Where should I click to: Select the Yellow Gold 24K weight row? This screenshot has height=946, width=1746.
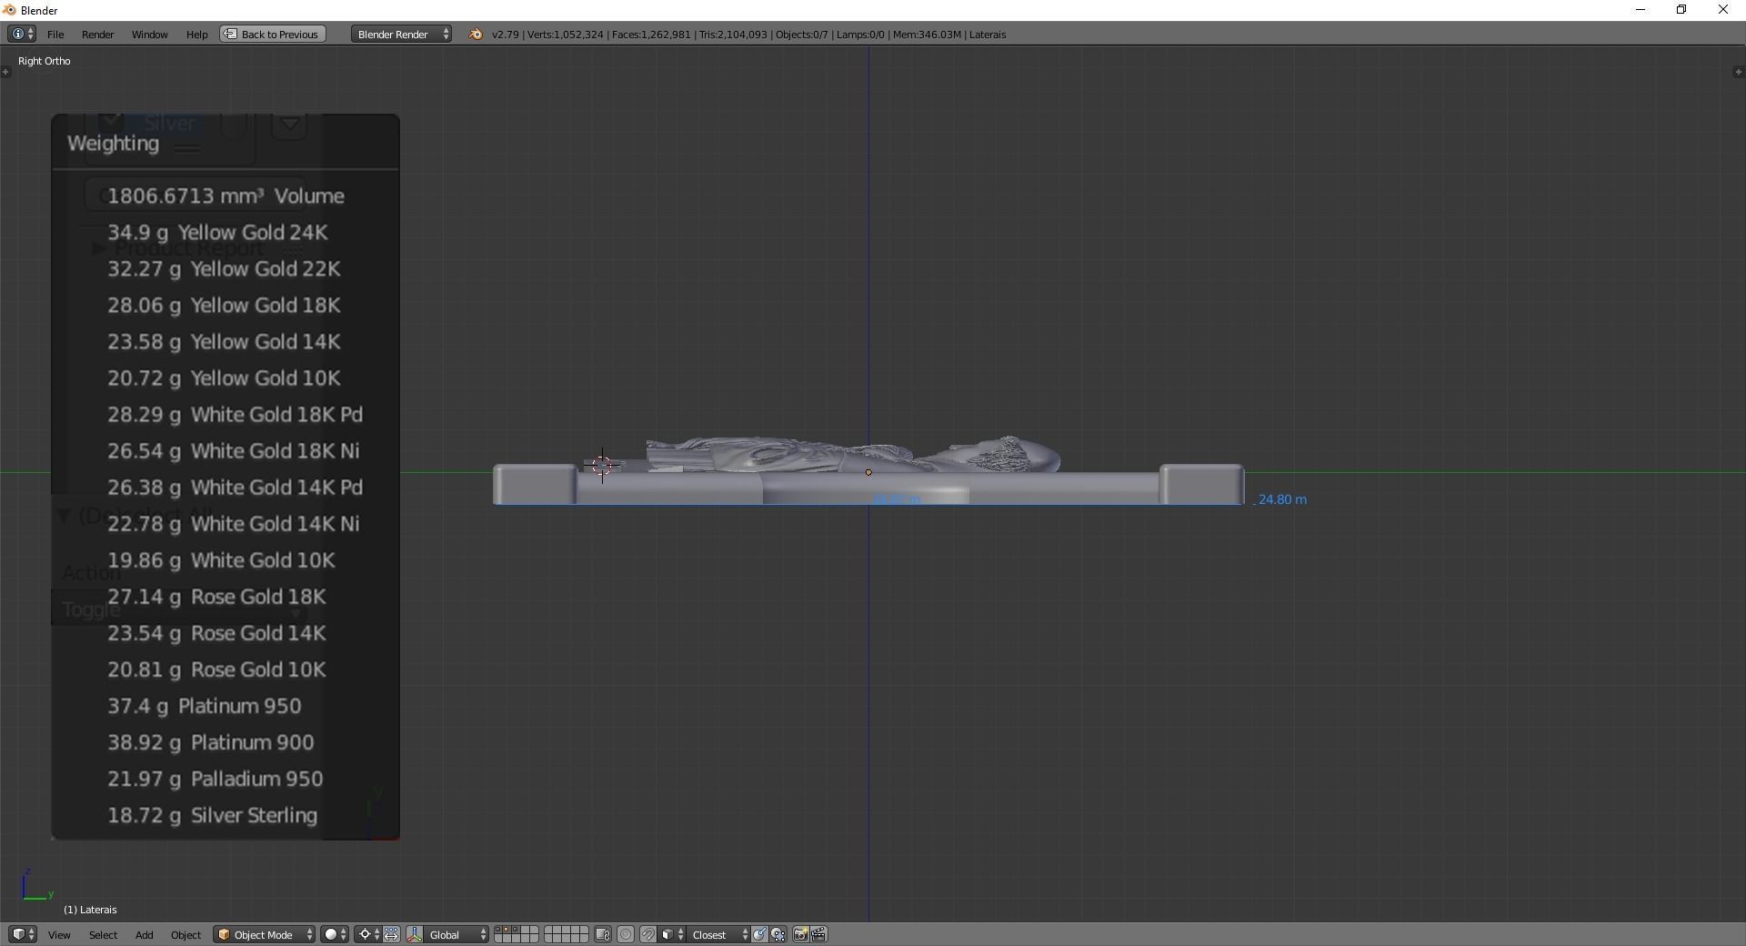(217, 232)
